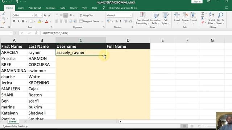
Task: Click horizontal scrollbar left arrow
Action: click(120, 122)
